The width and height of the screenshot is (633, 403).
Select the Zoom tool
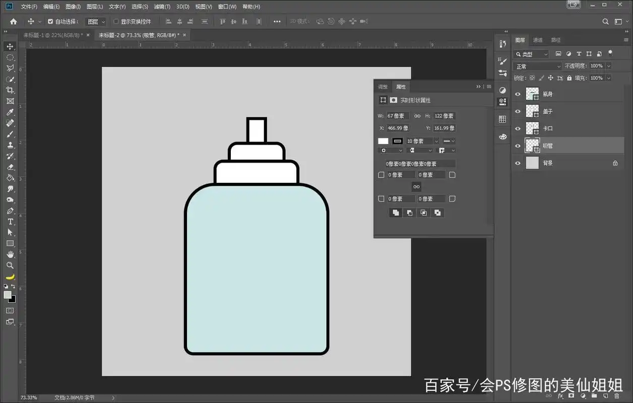click(x=10, y=265)
